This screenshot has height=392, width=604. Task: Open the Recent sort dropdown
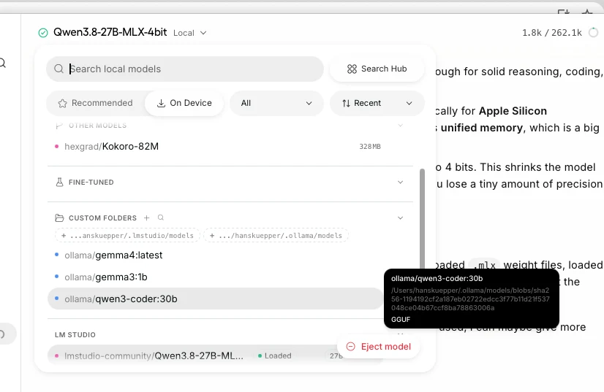click(377, 103)
